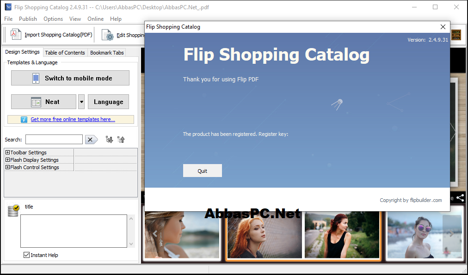This screenshot has height=275, width=468.
Task: Click the Edit Shopping pages gear icon
Action: tap(107, 35)
